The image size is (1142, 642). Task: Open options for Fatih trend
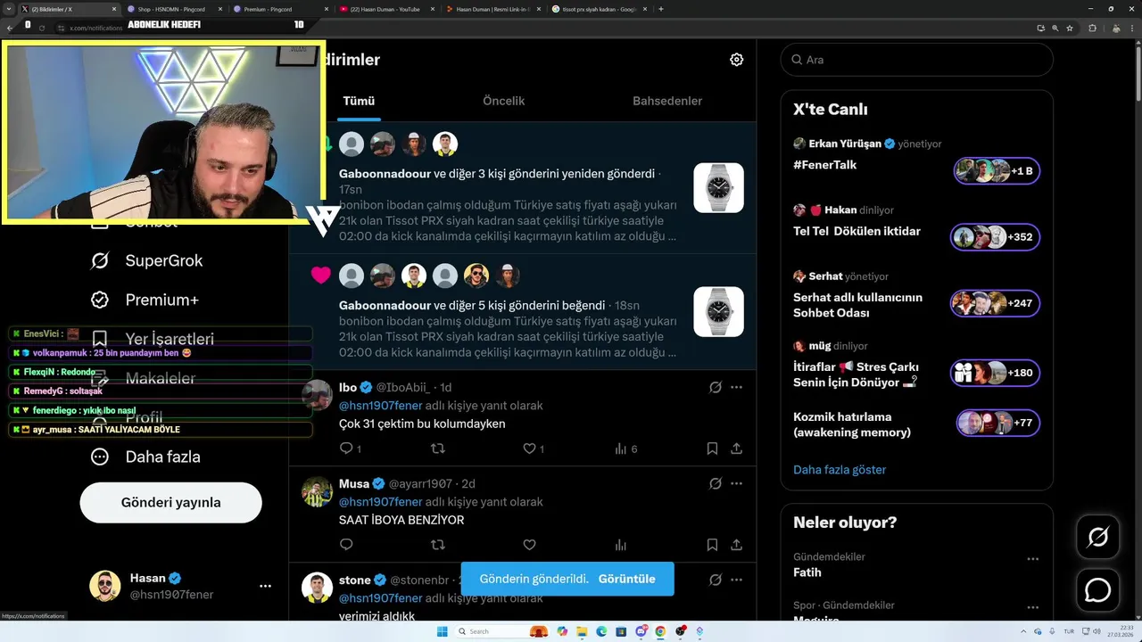pos(1032,559)
